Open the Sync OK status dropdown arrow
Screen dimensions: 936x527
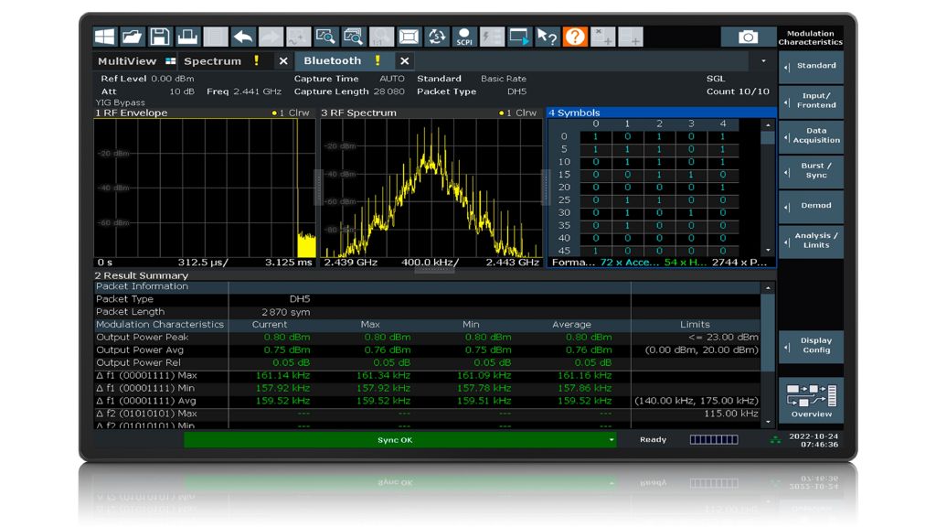[612, 440]
